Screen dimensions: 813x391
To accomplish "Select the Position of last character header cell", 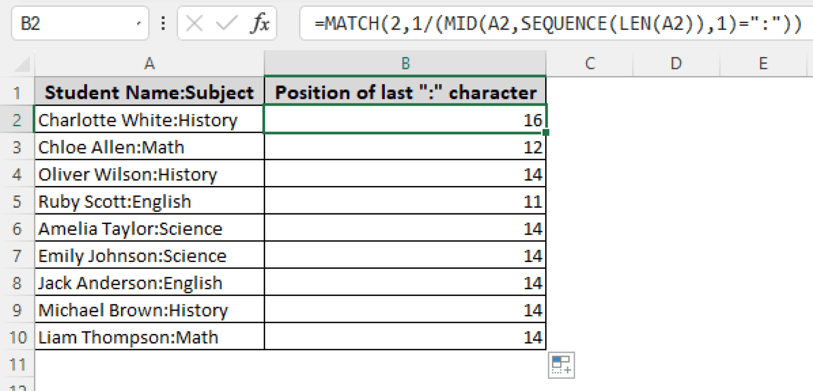I will click(x=405, y=91).
